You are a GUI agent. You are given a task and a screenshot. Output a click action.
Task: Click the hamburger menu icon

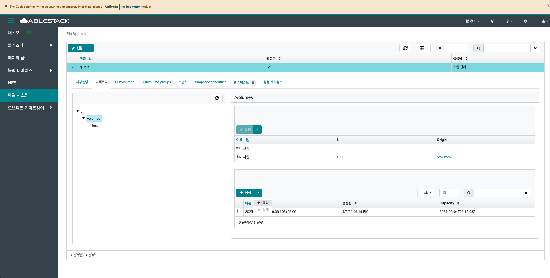(11, 21)
